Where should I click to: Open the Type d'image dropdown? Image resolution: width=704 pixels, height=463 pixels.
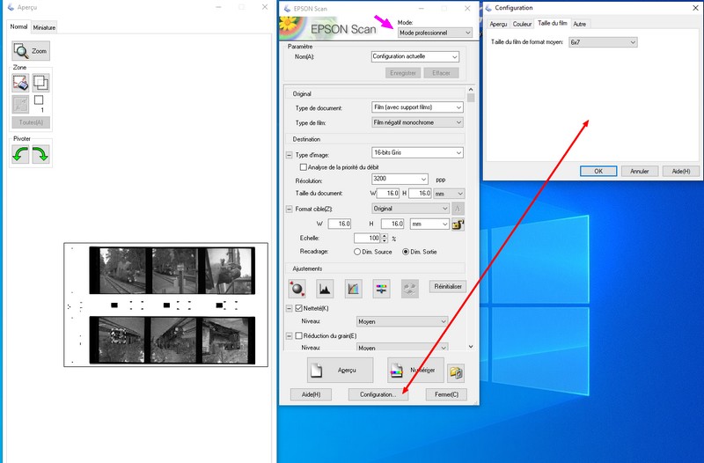[417, 152]
